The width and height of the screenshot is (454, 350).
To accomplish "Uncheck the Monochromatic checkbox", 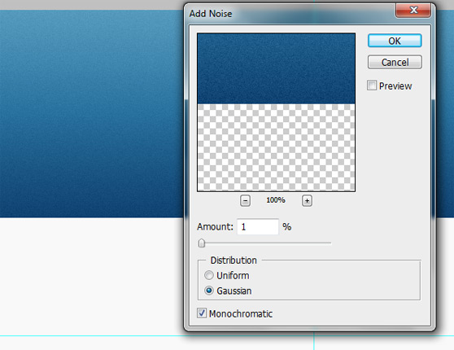I will [202, 313].
